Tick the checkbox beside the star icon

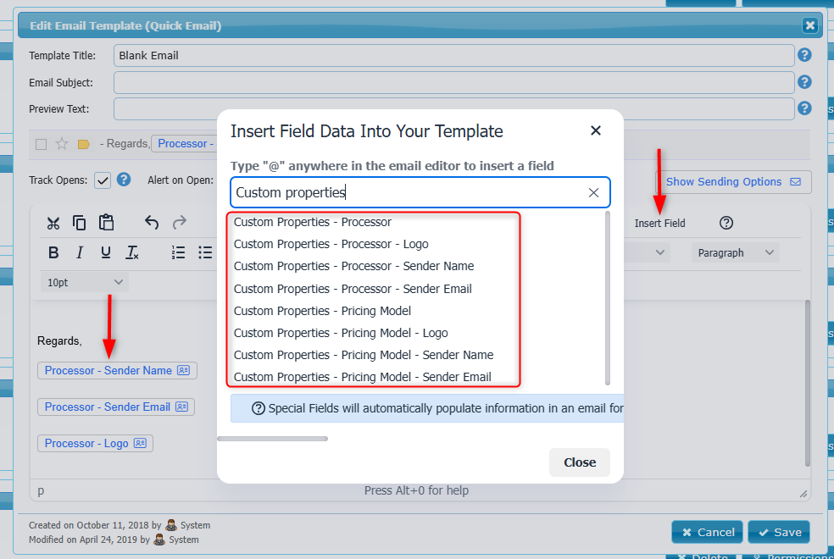pyautogui.click(x=42, y=144)
